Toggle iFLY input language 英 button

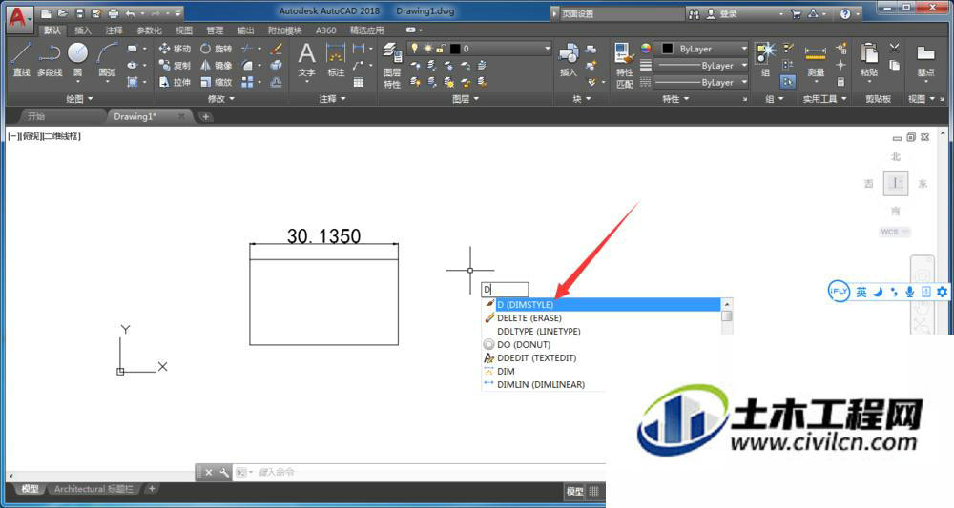point(861,292)
